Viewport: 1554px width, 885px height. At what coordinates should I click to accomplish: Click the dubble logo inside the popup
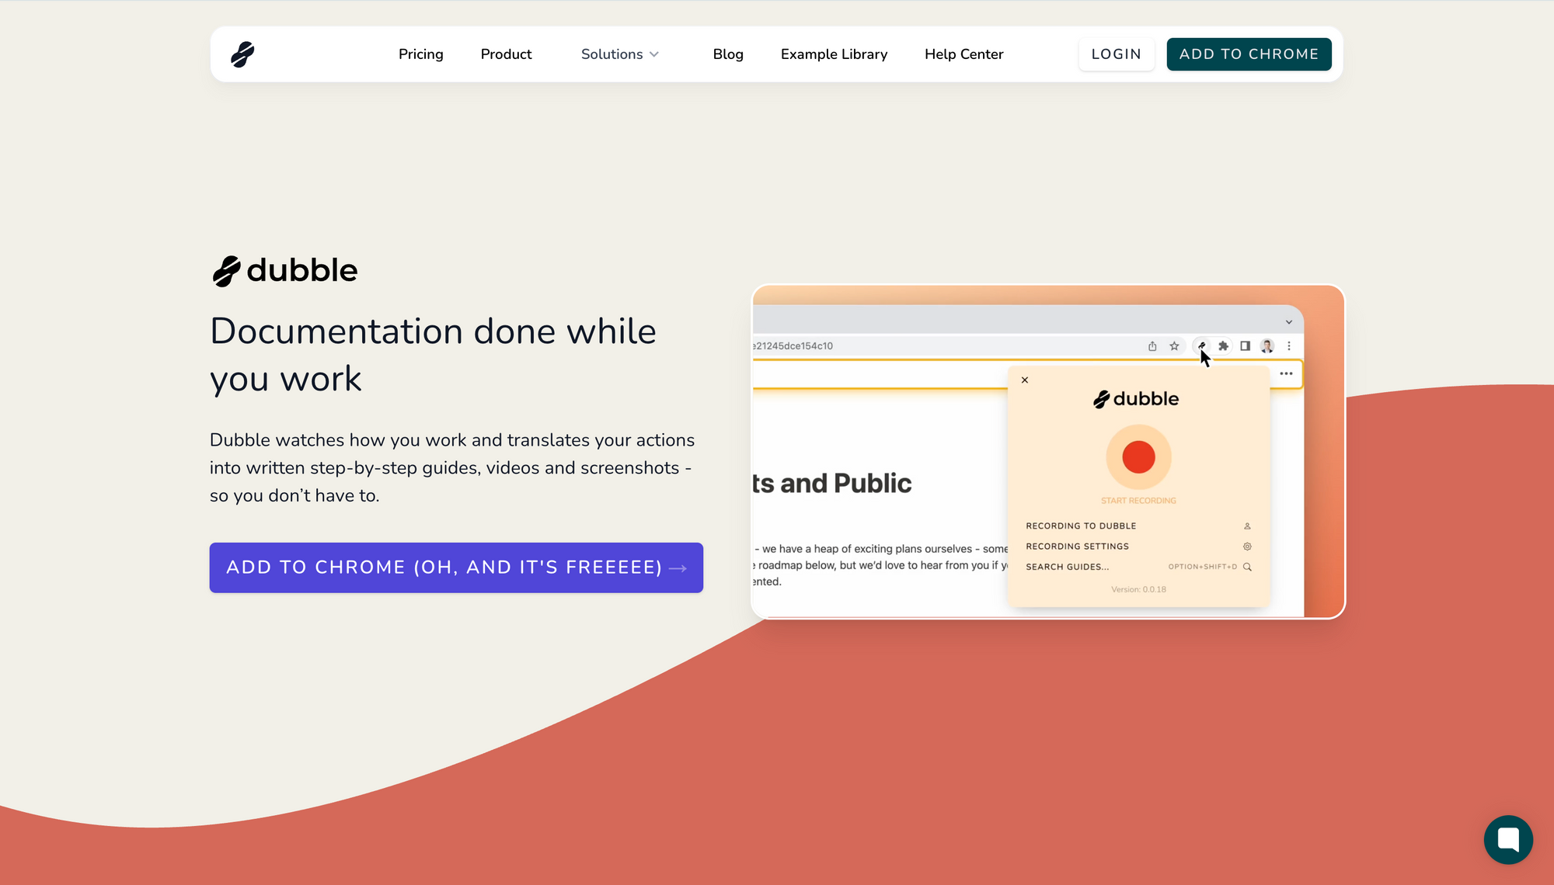[x=1136, y=399]
